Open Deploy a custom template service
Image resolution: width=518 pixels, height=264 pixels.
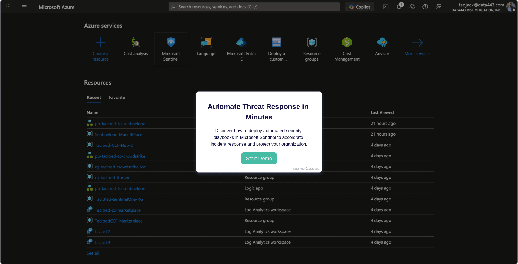277,49
